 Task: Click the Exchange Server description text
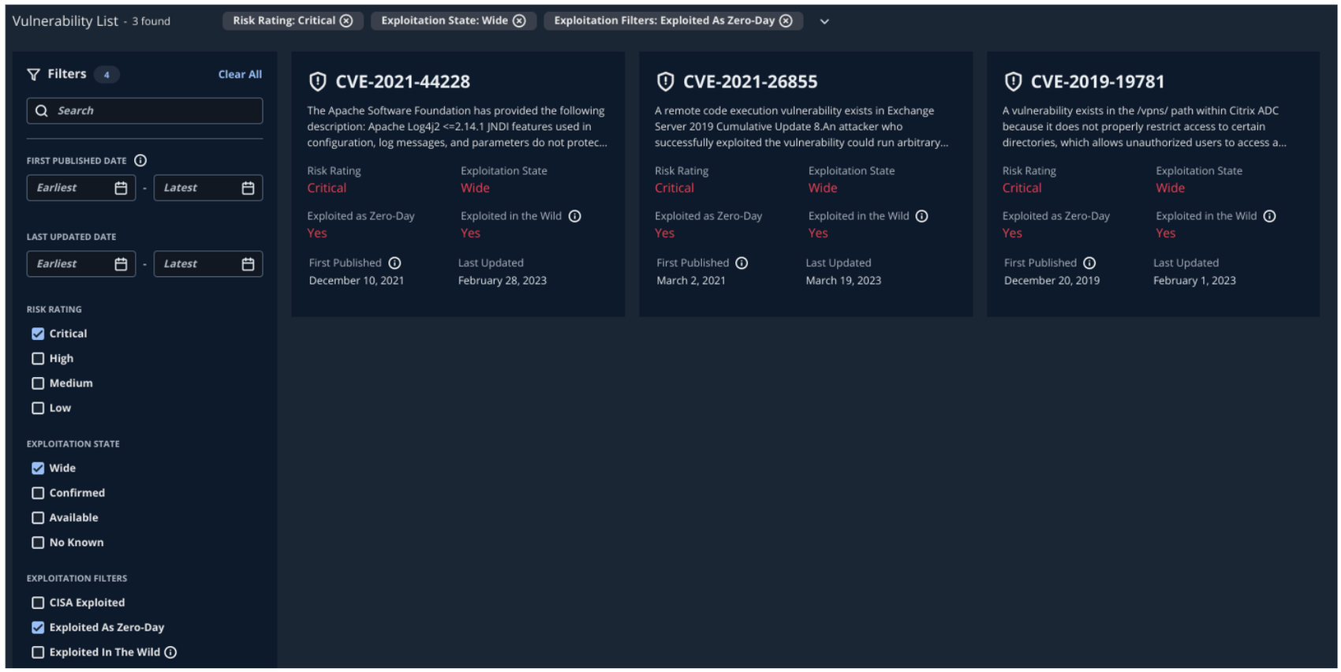(x=801, y=126)
